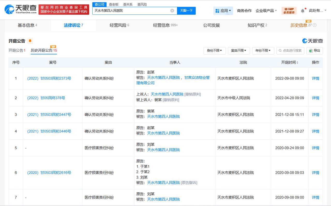
Task: Open case (2022) 甘05民终378号
Action: 46,98
